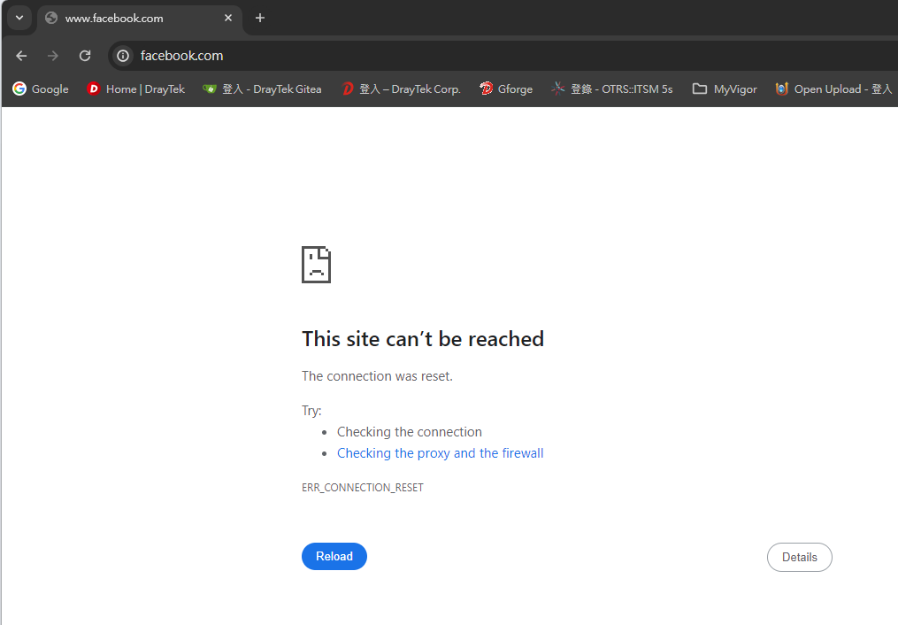Open the DrayTek Corp. login bookmark
898x625 pixels.
point(401,89)
